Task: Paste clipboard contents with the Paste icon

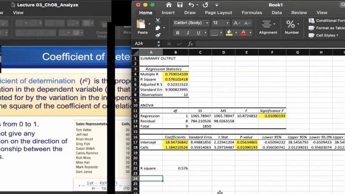Action: pos(141,24)
